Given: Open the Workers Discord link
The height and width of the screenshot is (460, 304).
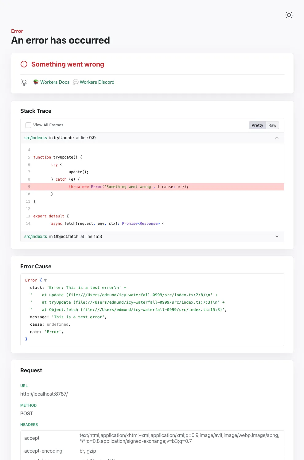Looking at the screenshot, I should 97,82.
